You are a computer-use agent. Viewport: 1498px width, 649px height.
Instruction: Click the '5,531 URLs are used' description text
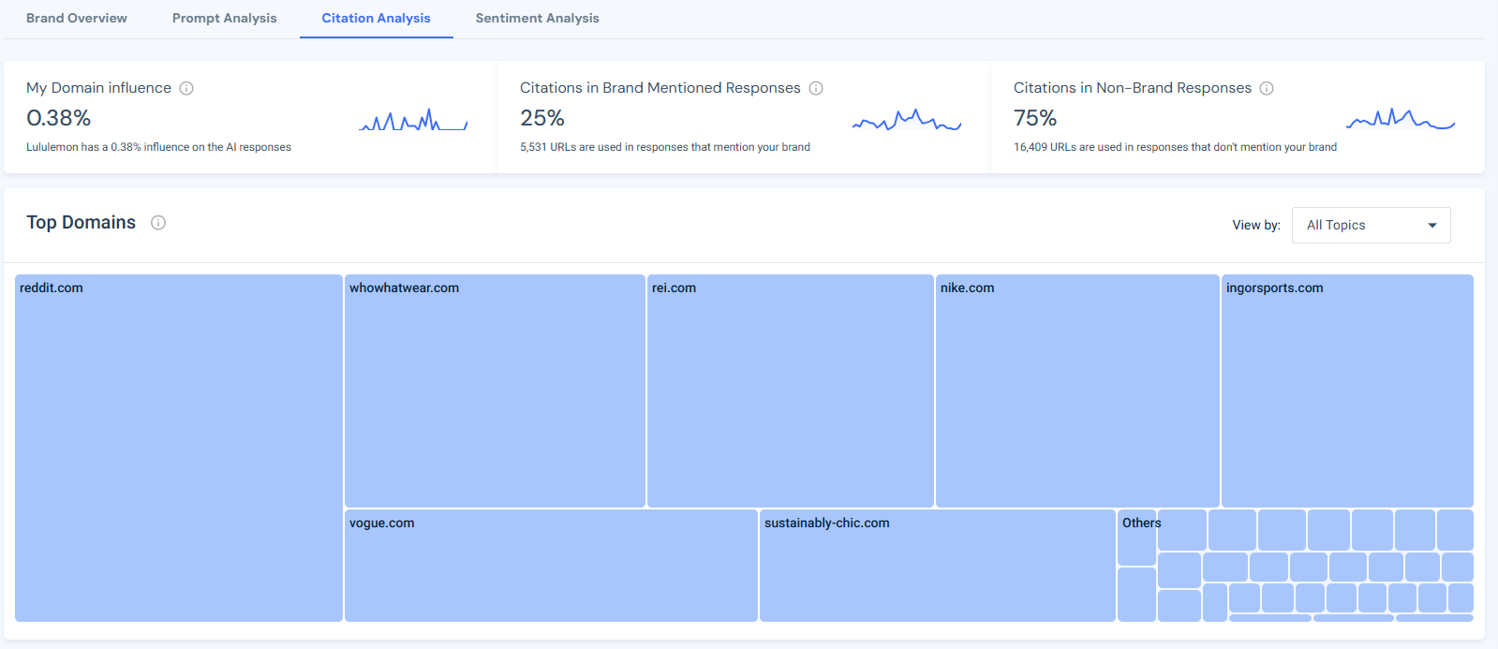665,147
